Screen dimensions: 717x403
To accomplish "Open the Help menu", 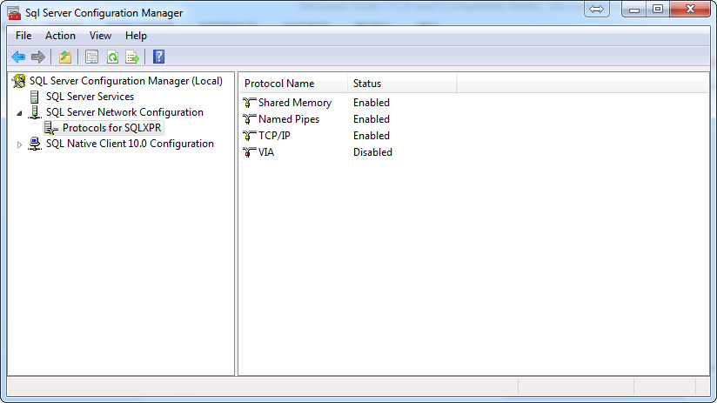I will [136, 36].
